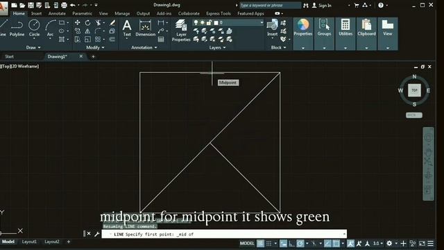The height and width of the screenshot is (250, 444).
Task: Click the Erase tool in Modify panel
Action: tap(112, 23)
